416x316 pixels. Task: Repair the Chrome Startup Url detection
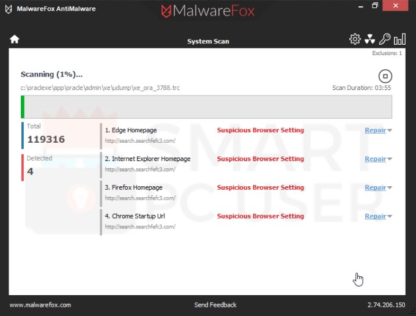(x=375, y=216)
